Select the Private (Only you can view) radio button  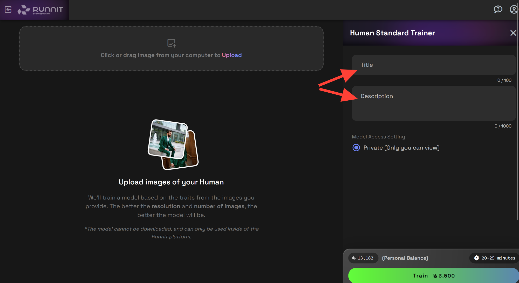click(356, 147)
